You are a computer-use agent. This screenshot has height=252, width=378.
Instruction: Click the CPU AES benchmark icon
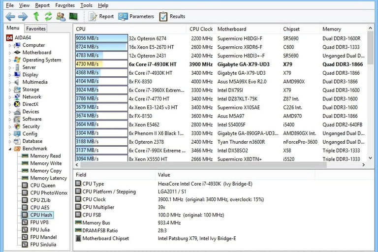25,208
